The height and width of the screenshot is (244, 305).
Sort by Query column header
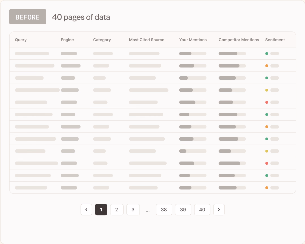tap(21, 40)
